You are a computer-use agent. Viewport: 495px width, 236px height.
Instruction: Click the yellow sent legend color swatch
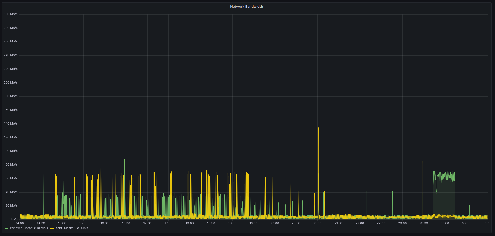(x=52, y=228)
